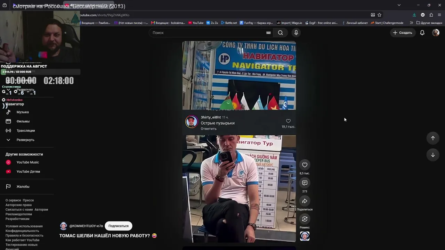Start voice search with the microphone icon

pos(296,33)
